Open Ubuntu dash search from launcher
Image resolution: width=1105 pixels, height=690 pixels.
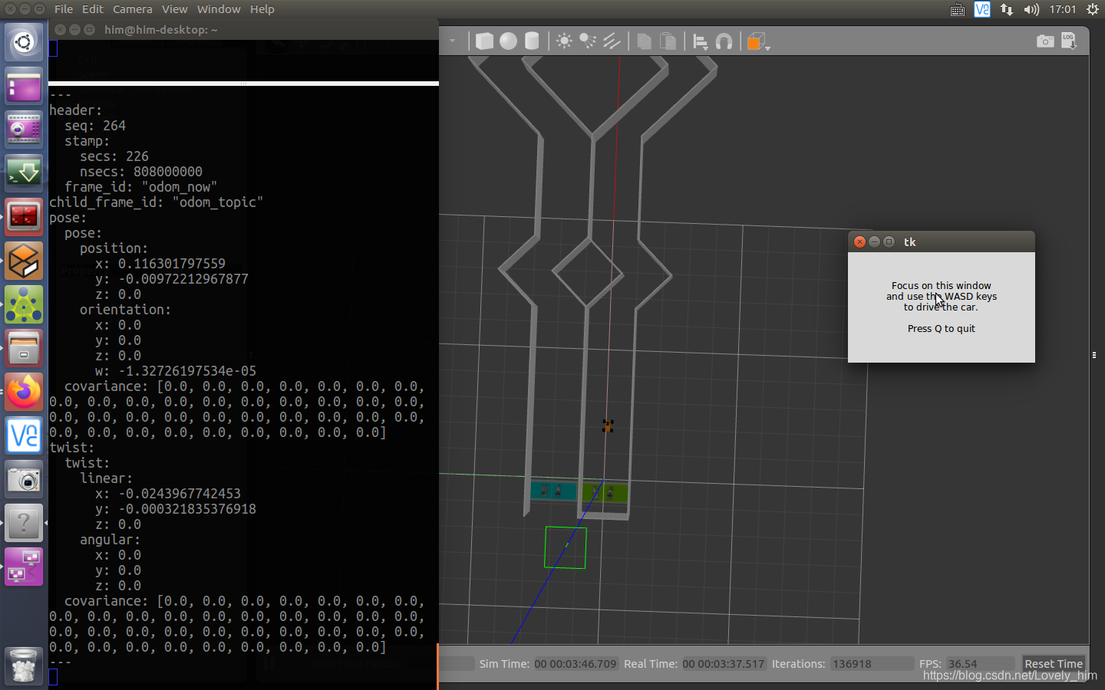click(24, 42)
